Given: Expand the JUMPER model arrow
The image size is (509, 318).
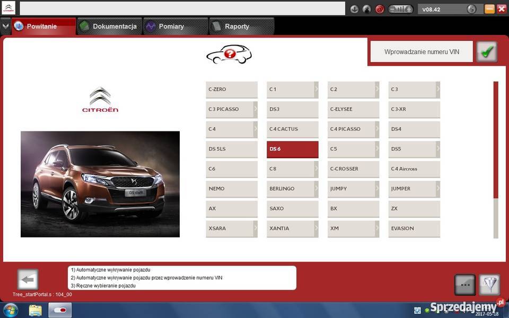Looking at the screenshot, I should [438, 189].
